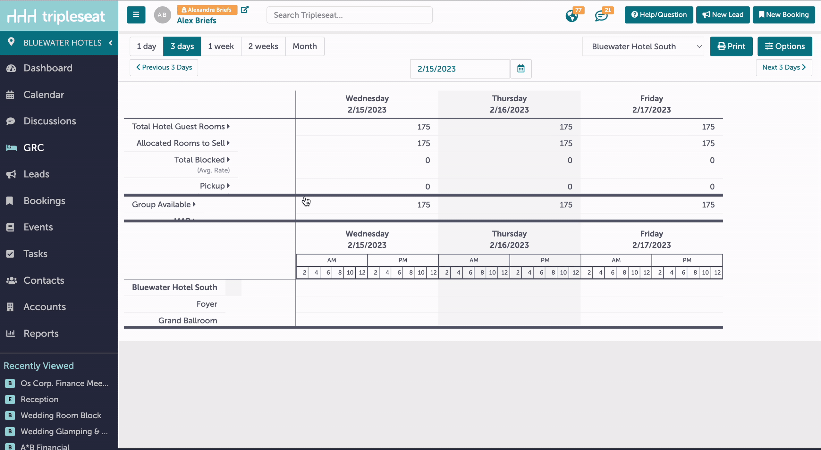821x450 pixels.
Task: Go to Discussions in the sidebar
Action: (x=50, y=121)
